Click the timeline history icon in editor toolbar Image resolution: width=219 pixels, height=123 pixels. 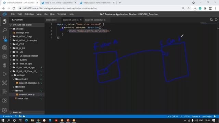tap(216, 20)
